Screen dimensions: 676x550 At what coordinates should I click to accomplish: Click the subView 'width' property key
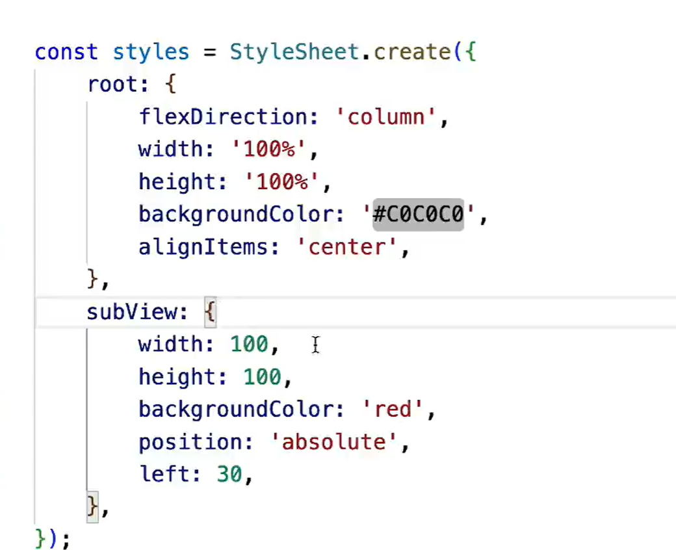point(171,345)
